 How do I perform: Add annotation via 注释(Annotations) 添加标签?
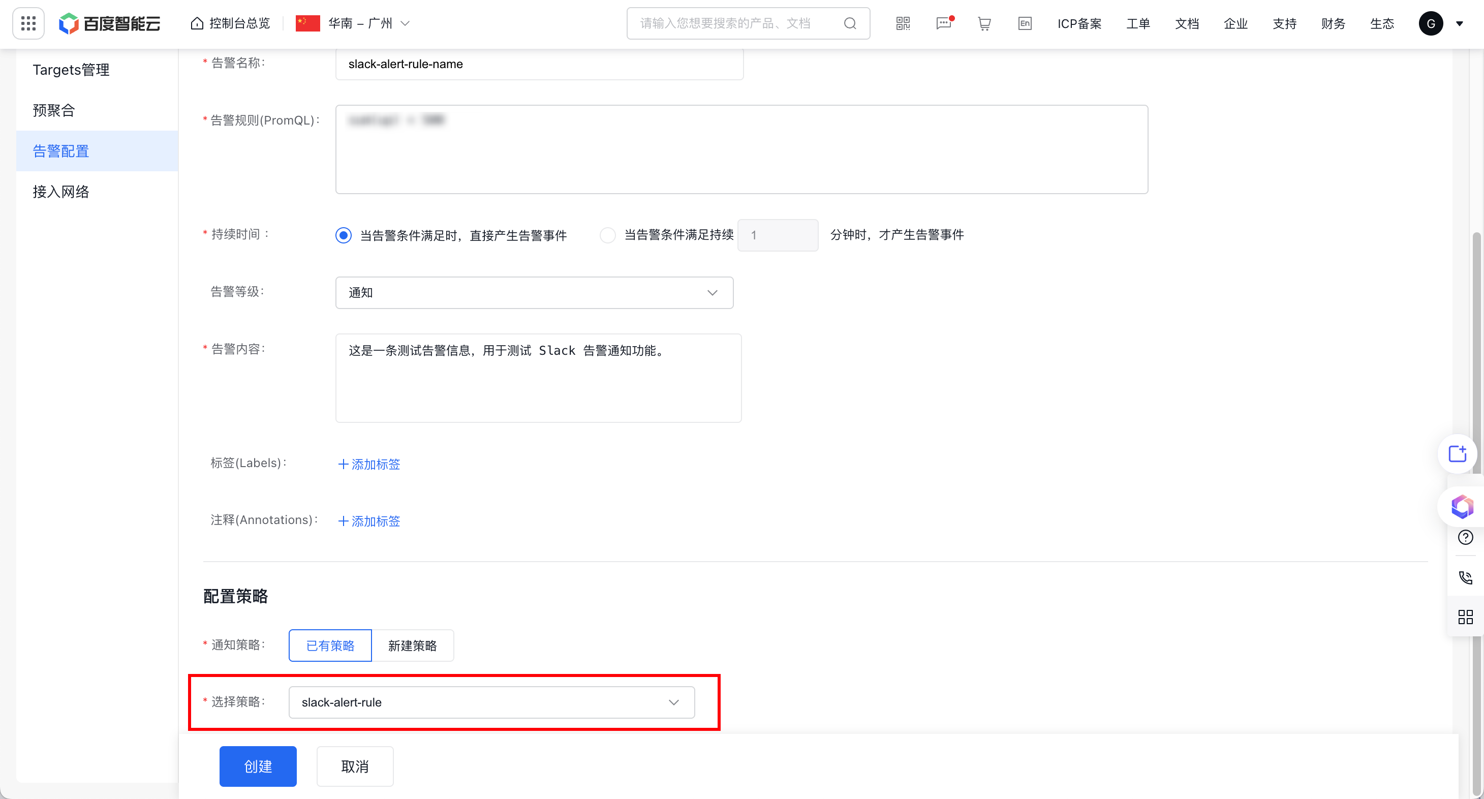pyautogui.click(x=368, y=521)
